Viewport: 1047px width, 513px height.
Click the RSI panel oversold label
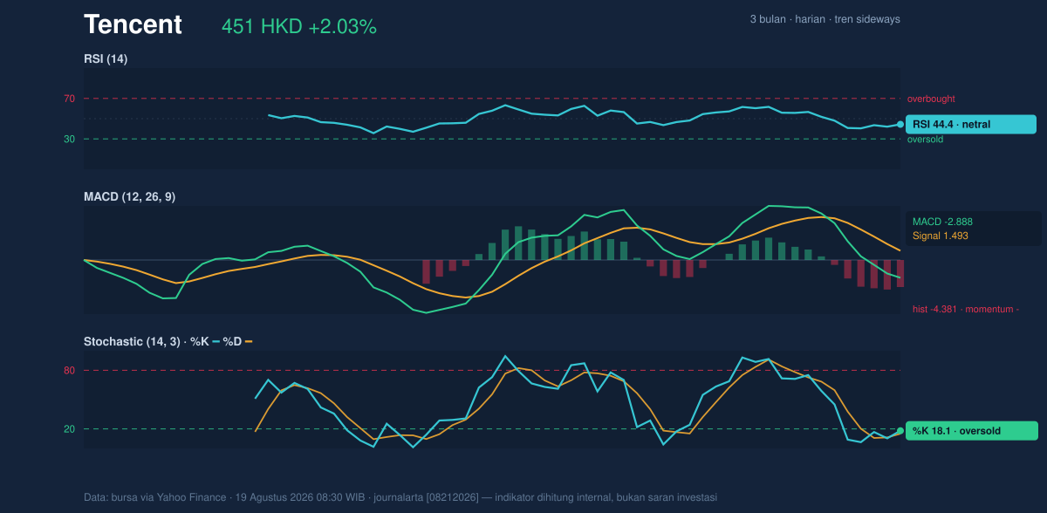pyautogui.click(x=925, y=140)
